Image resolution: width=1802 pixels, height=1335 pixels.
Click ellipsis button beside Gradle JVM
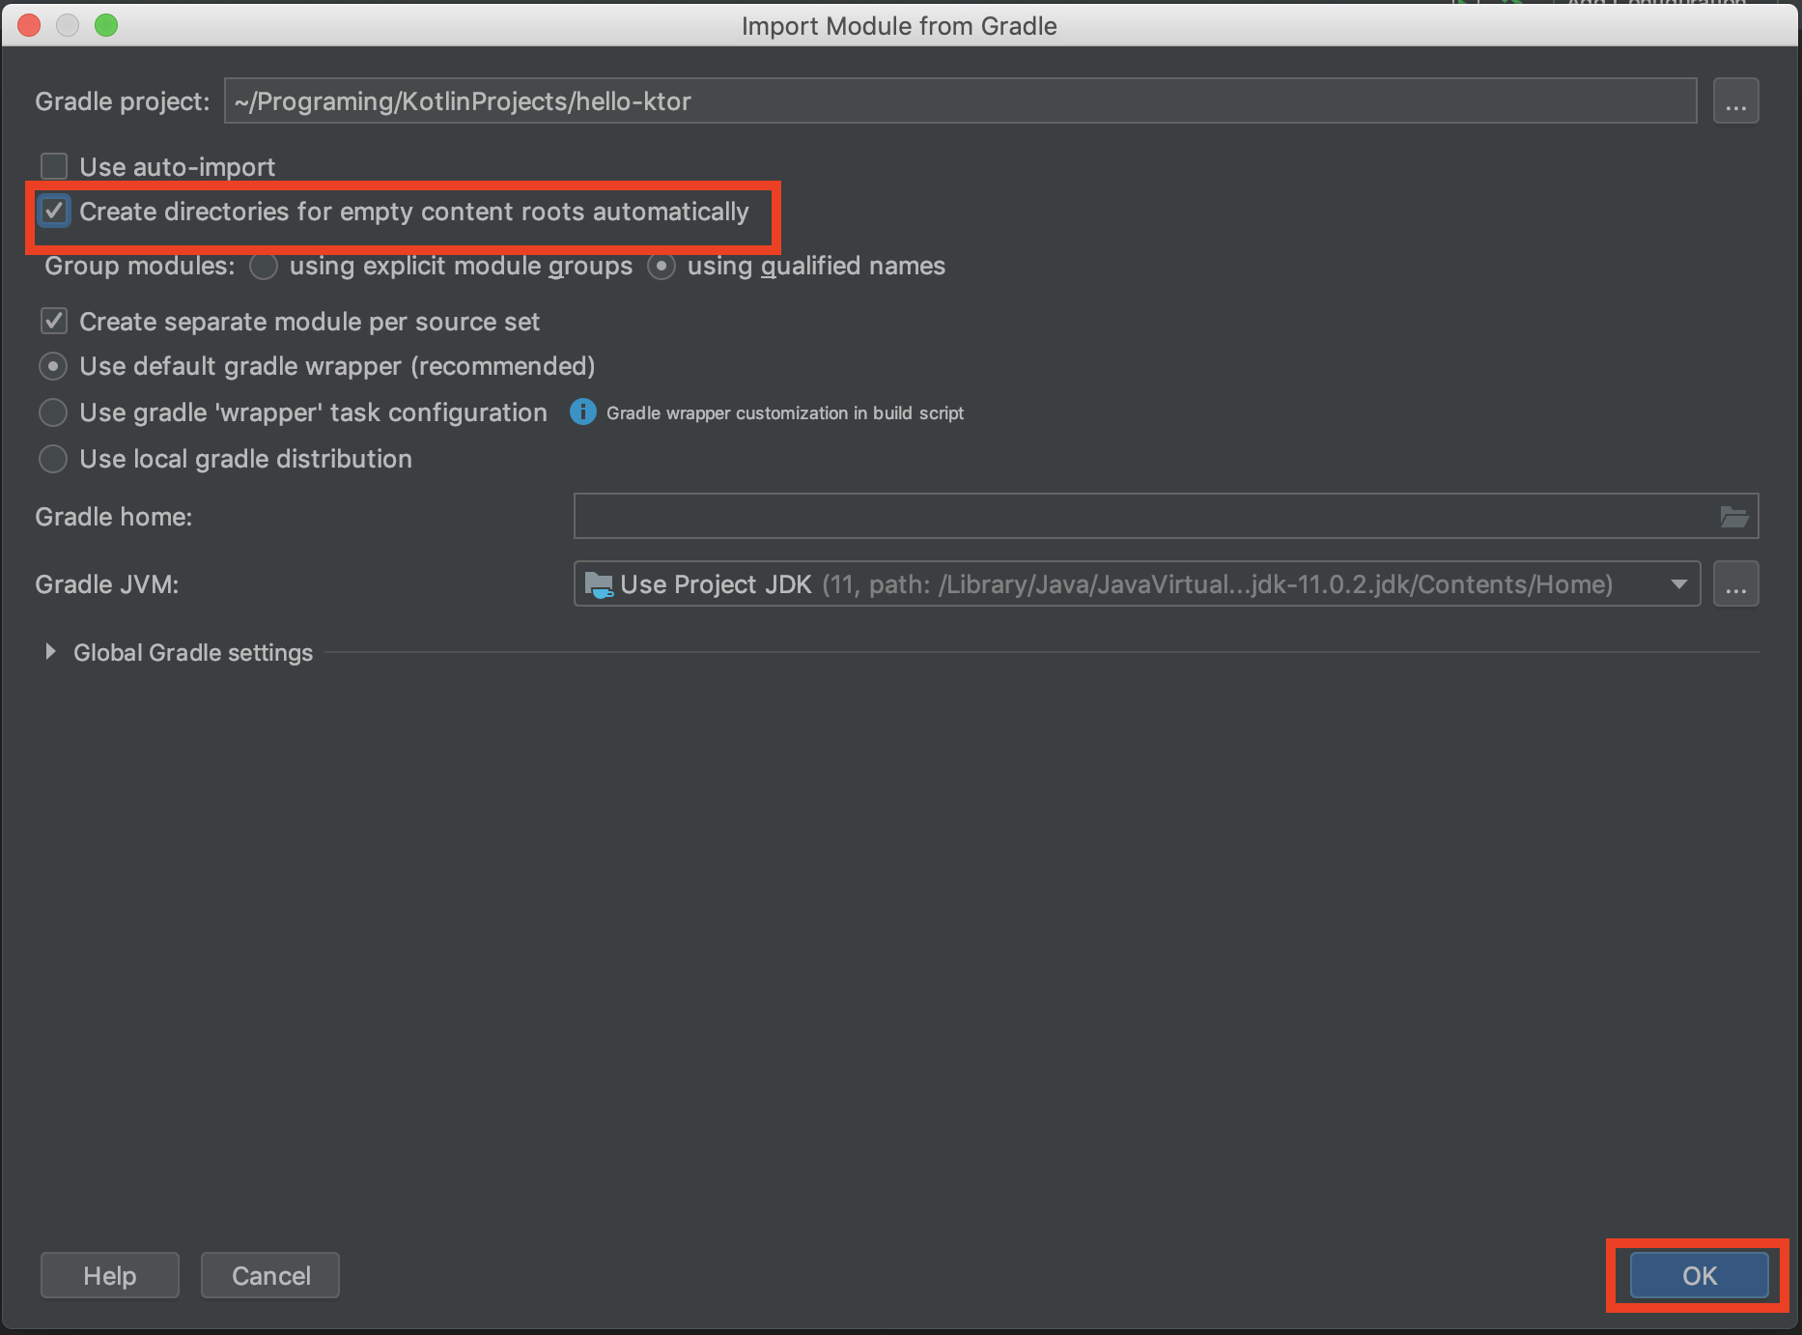[1735, 584]
